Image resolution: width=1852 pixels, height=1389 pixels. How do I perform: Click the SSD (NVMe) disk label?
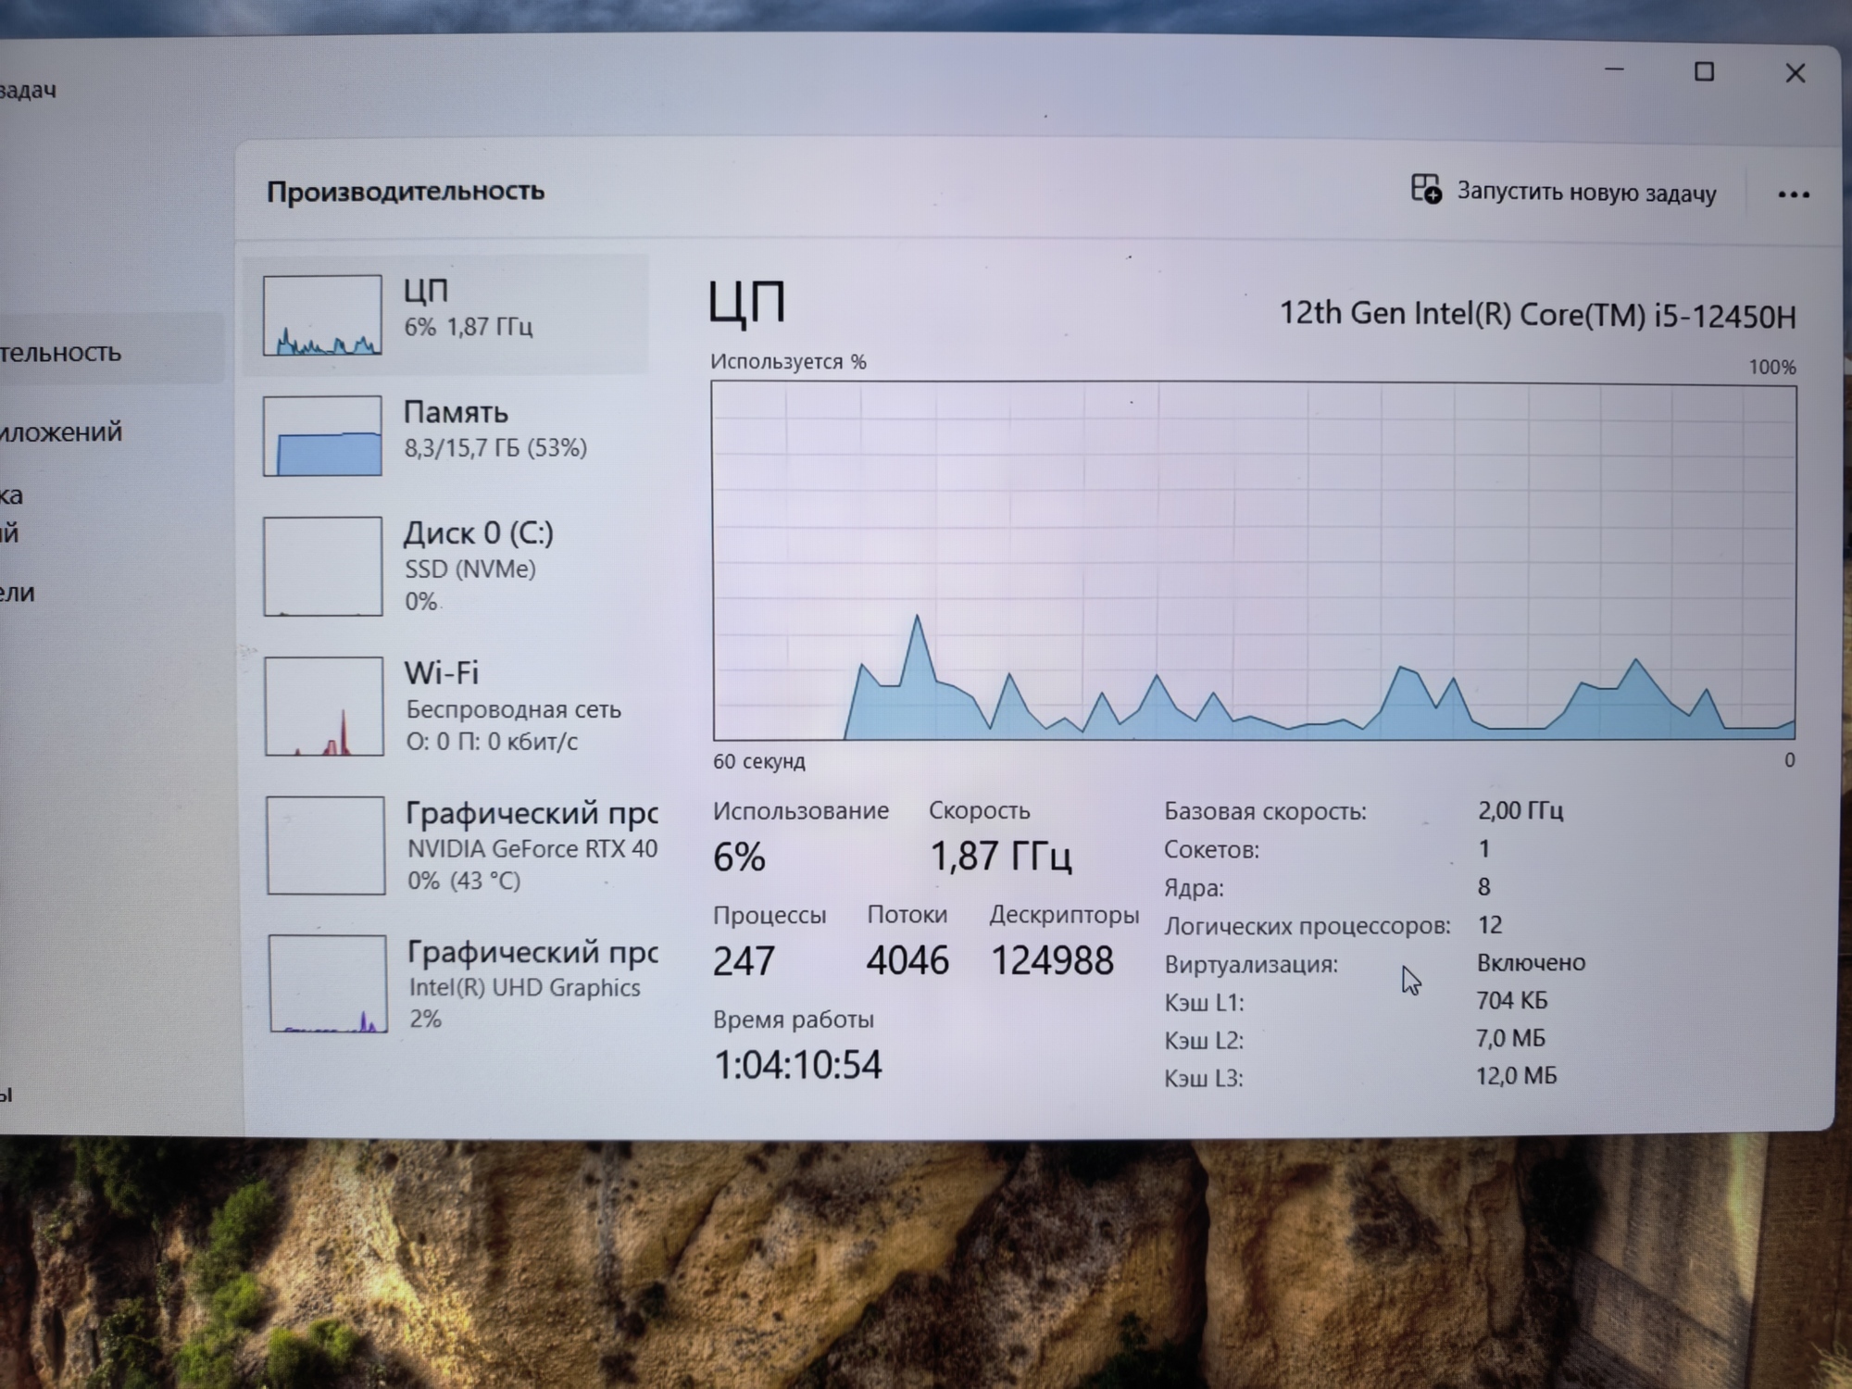click(470, 569)
